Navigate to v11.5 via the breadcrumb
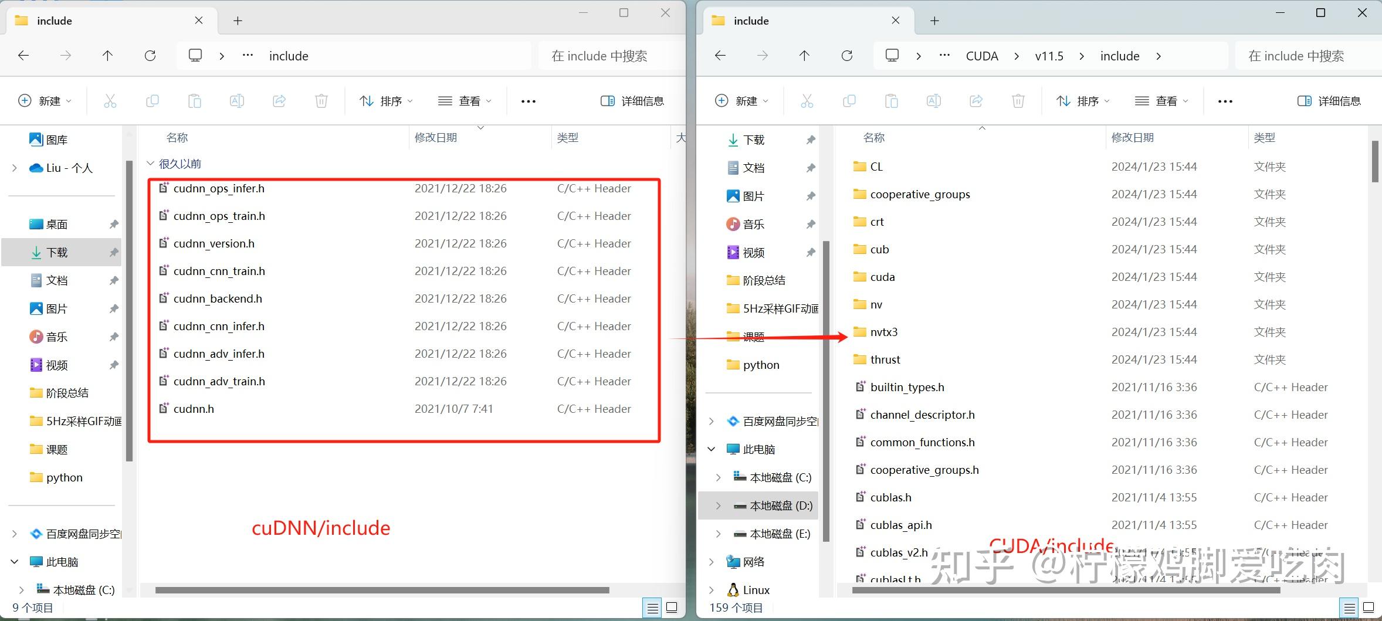The width and height of the screenshot is (1382, 621). [x=1049, y=55]
